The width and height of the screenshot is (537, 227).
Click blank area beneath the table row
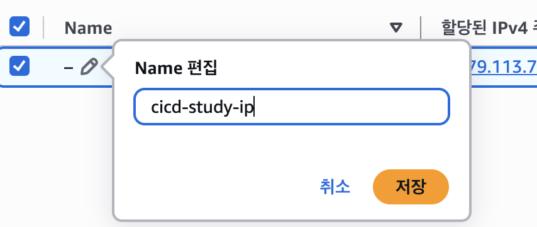click(55, 154)
